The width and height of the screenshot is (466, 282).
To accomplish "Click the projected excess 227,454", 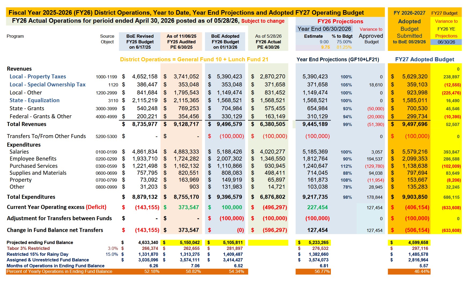I will (317, 207).
